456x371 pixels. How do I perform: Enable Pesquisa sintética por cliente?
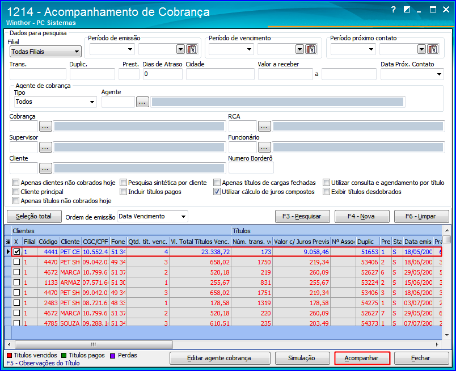[x=123, y=183]
